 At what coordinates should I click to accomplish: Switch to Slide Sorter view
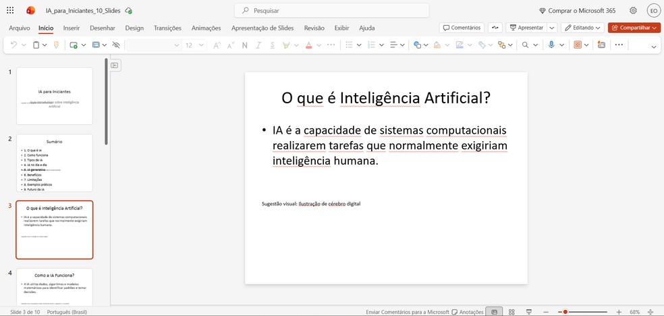[x=511, y=312]
